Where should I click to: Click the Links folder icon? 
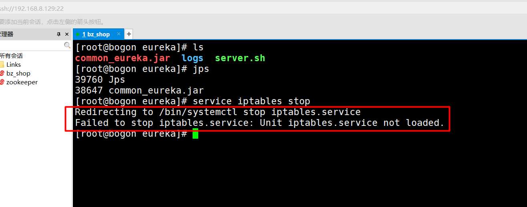[x=2, y=64]
